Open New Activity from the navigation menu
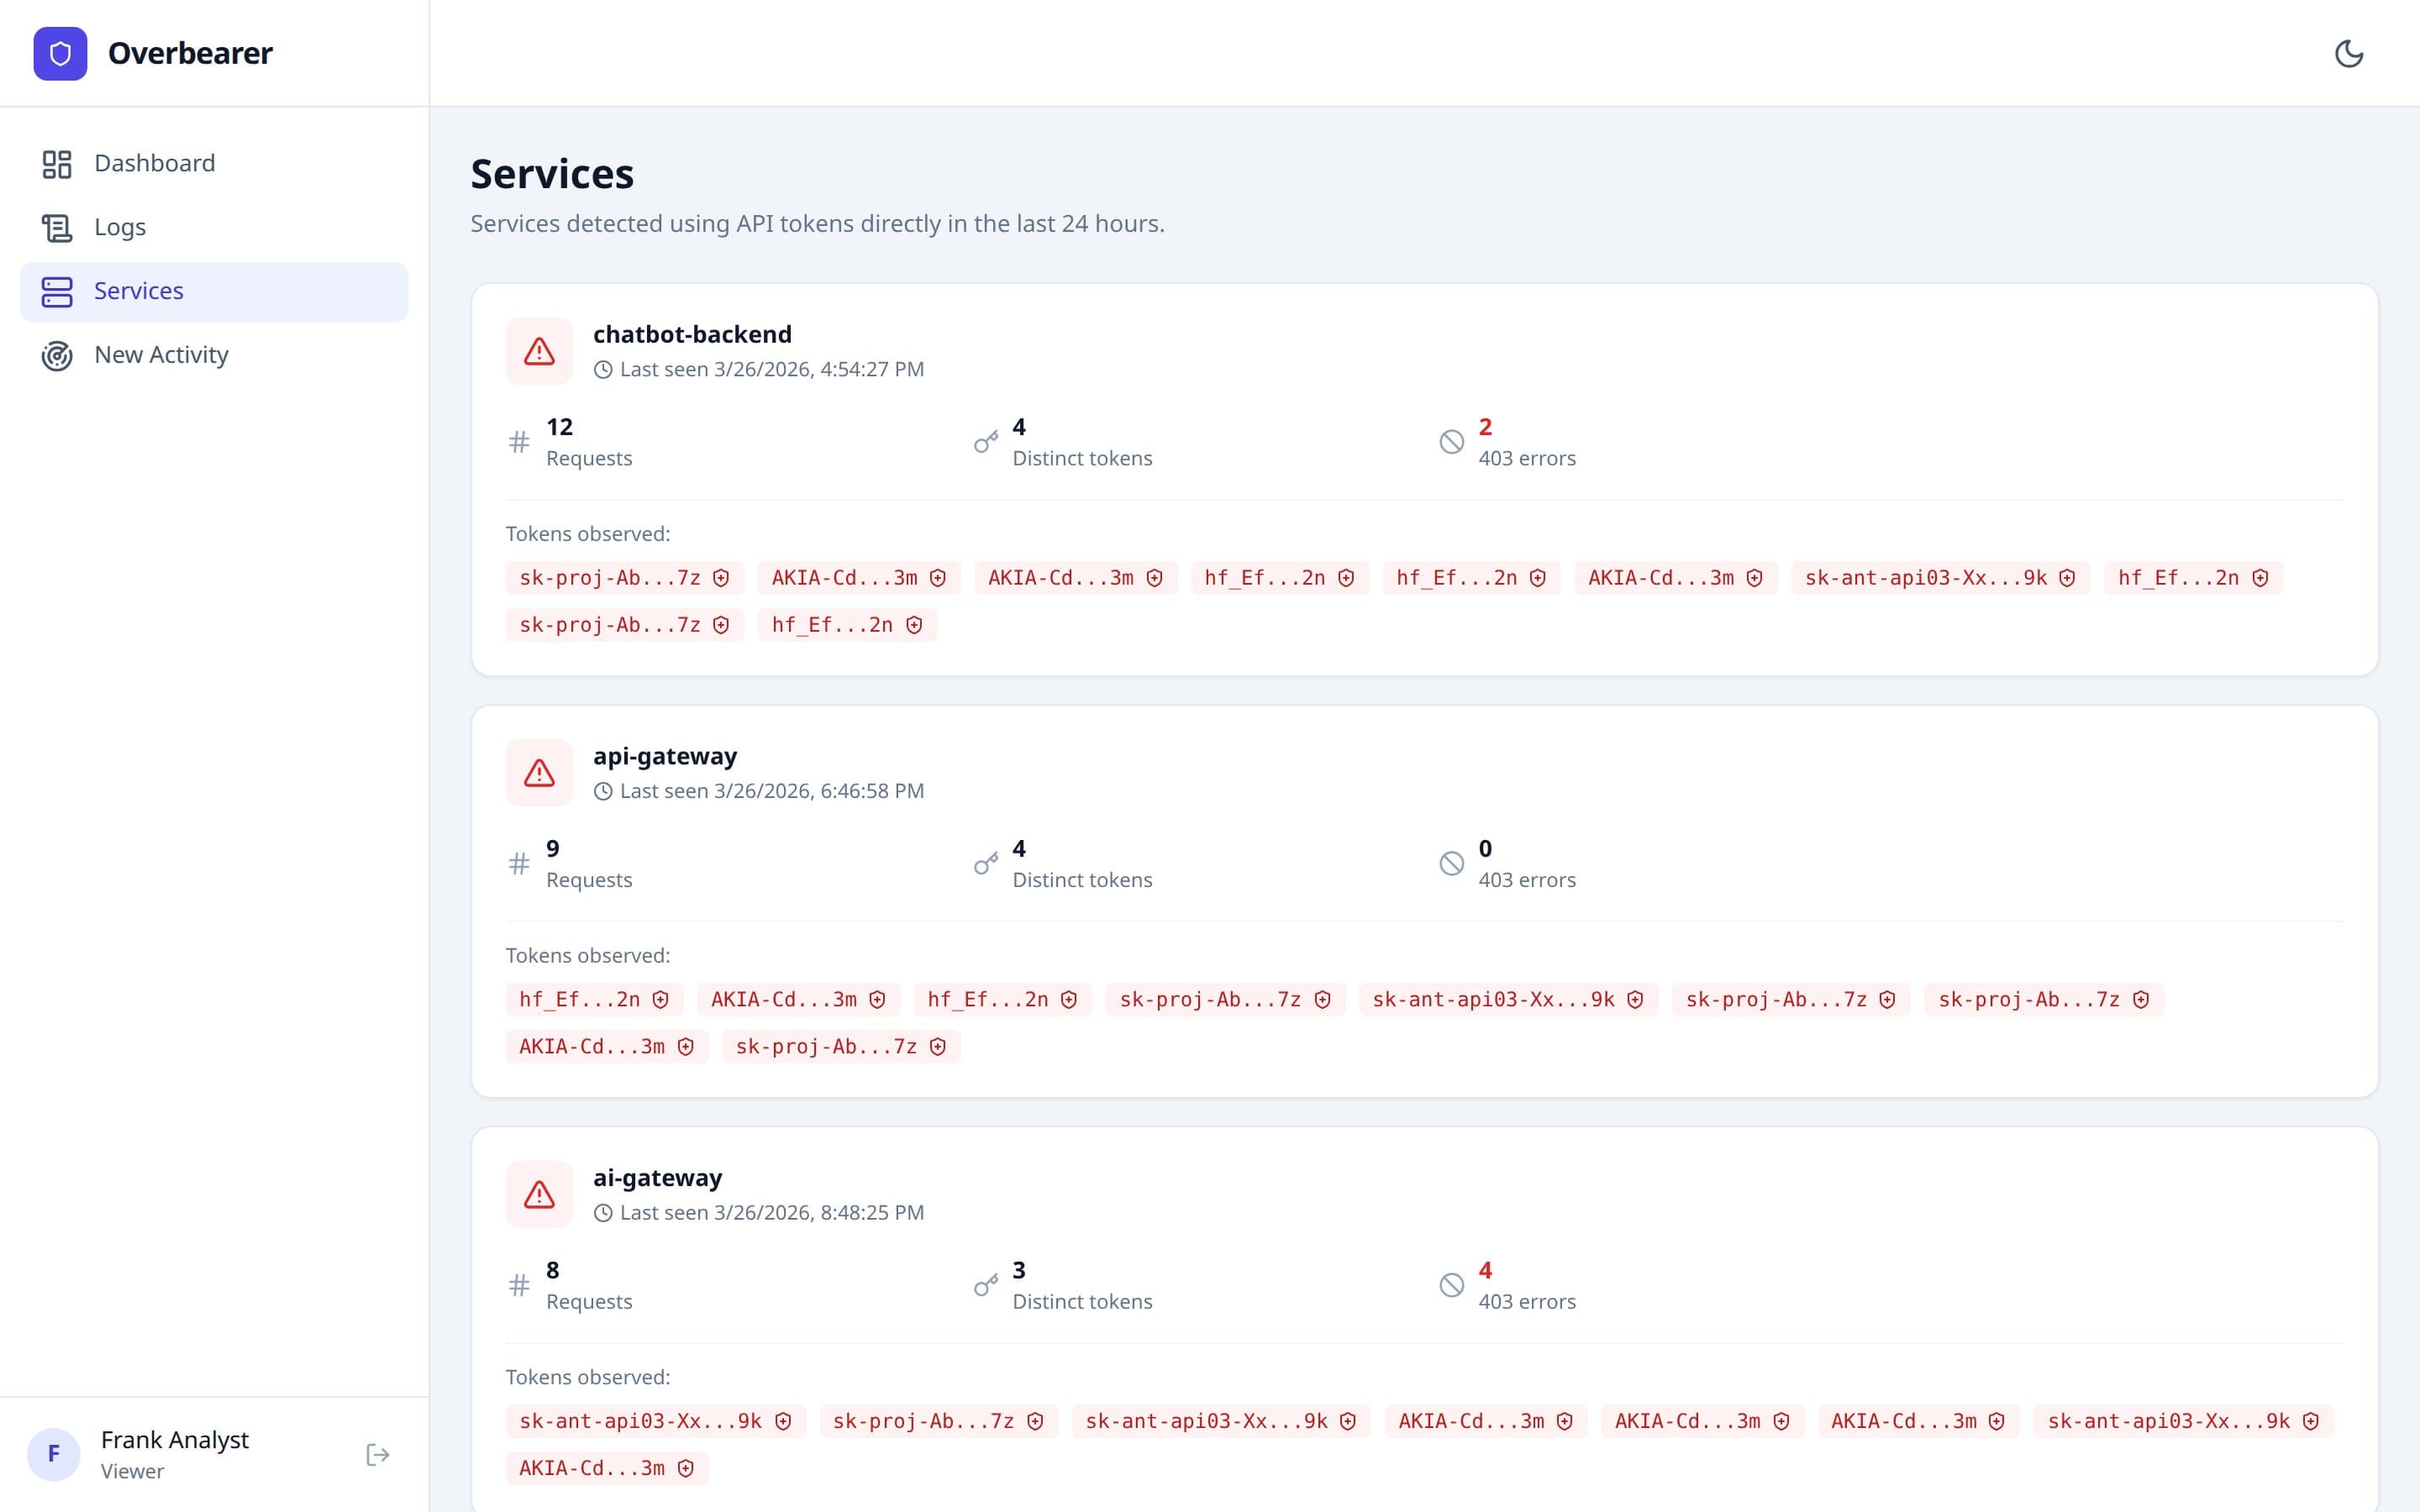Viewport: 2420px width, 1512px height. [x=161, y=354]
